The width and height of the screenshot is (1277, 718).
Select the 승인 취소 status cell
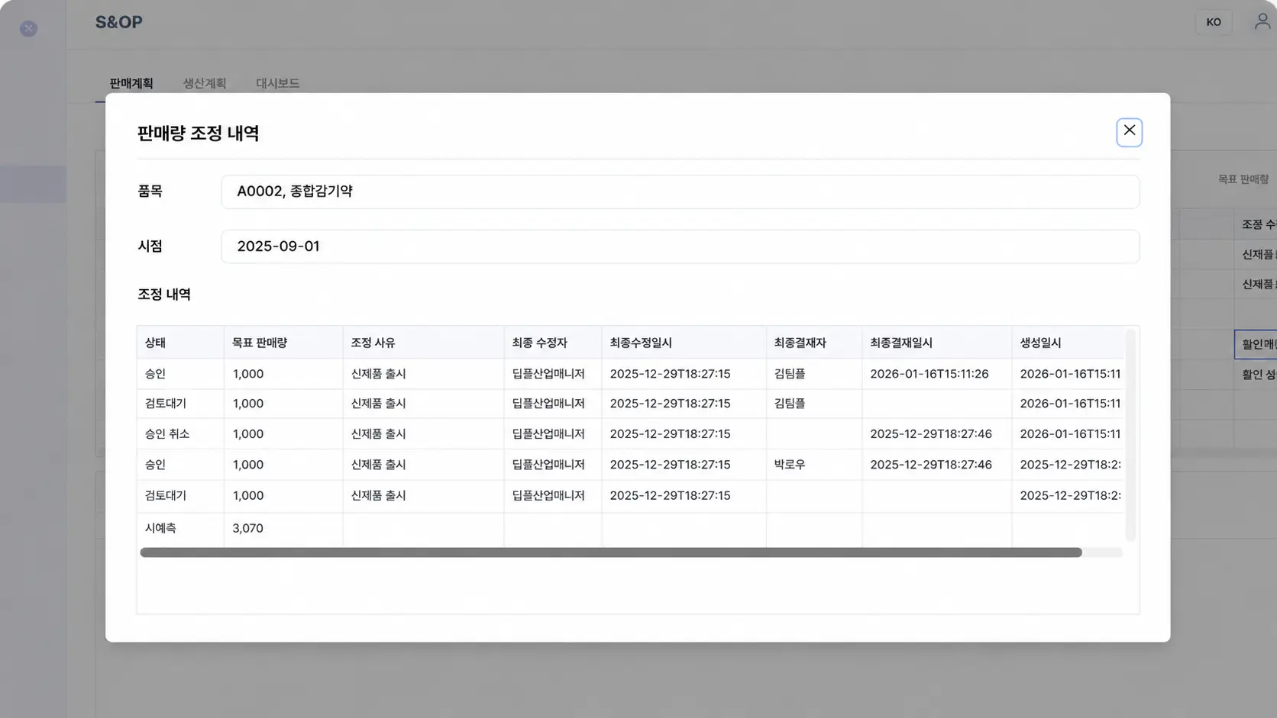point(180,433)
